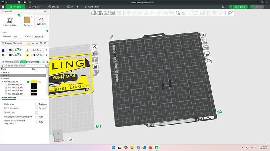Open the Plate type dropdown

point(41,104)
